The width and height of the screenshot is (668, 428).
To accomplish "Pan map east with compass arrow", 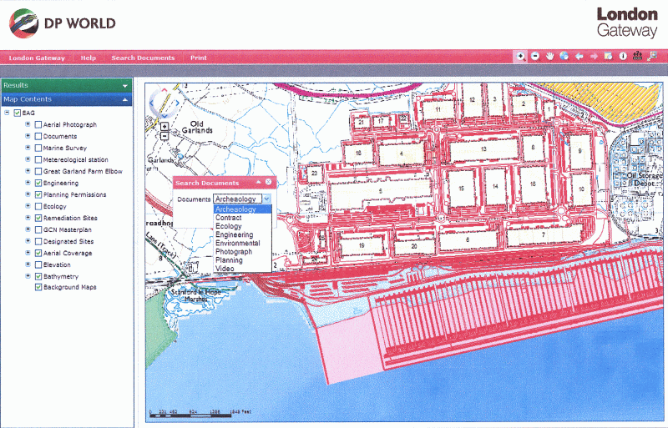I will [x=177, y=103].
